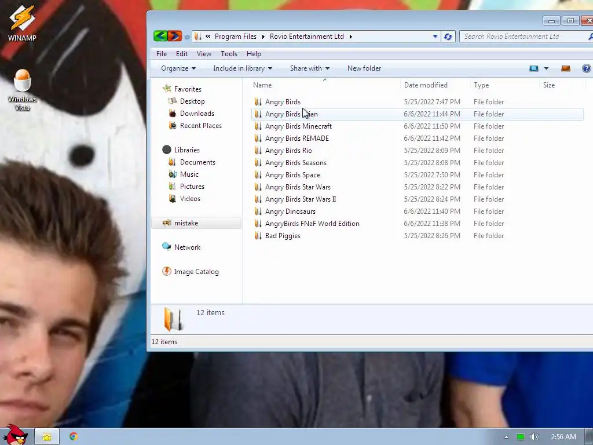This screenshot has height=445, width=593.
Task: Click AngryBirds FNaF World Edition folder icon
Action: click(x=258, y=224)
